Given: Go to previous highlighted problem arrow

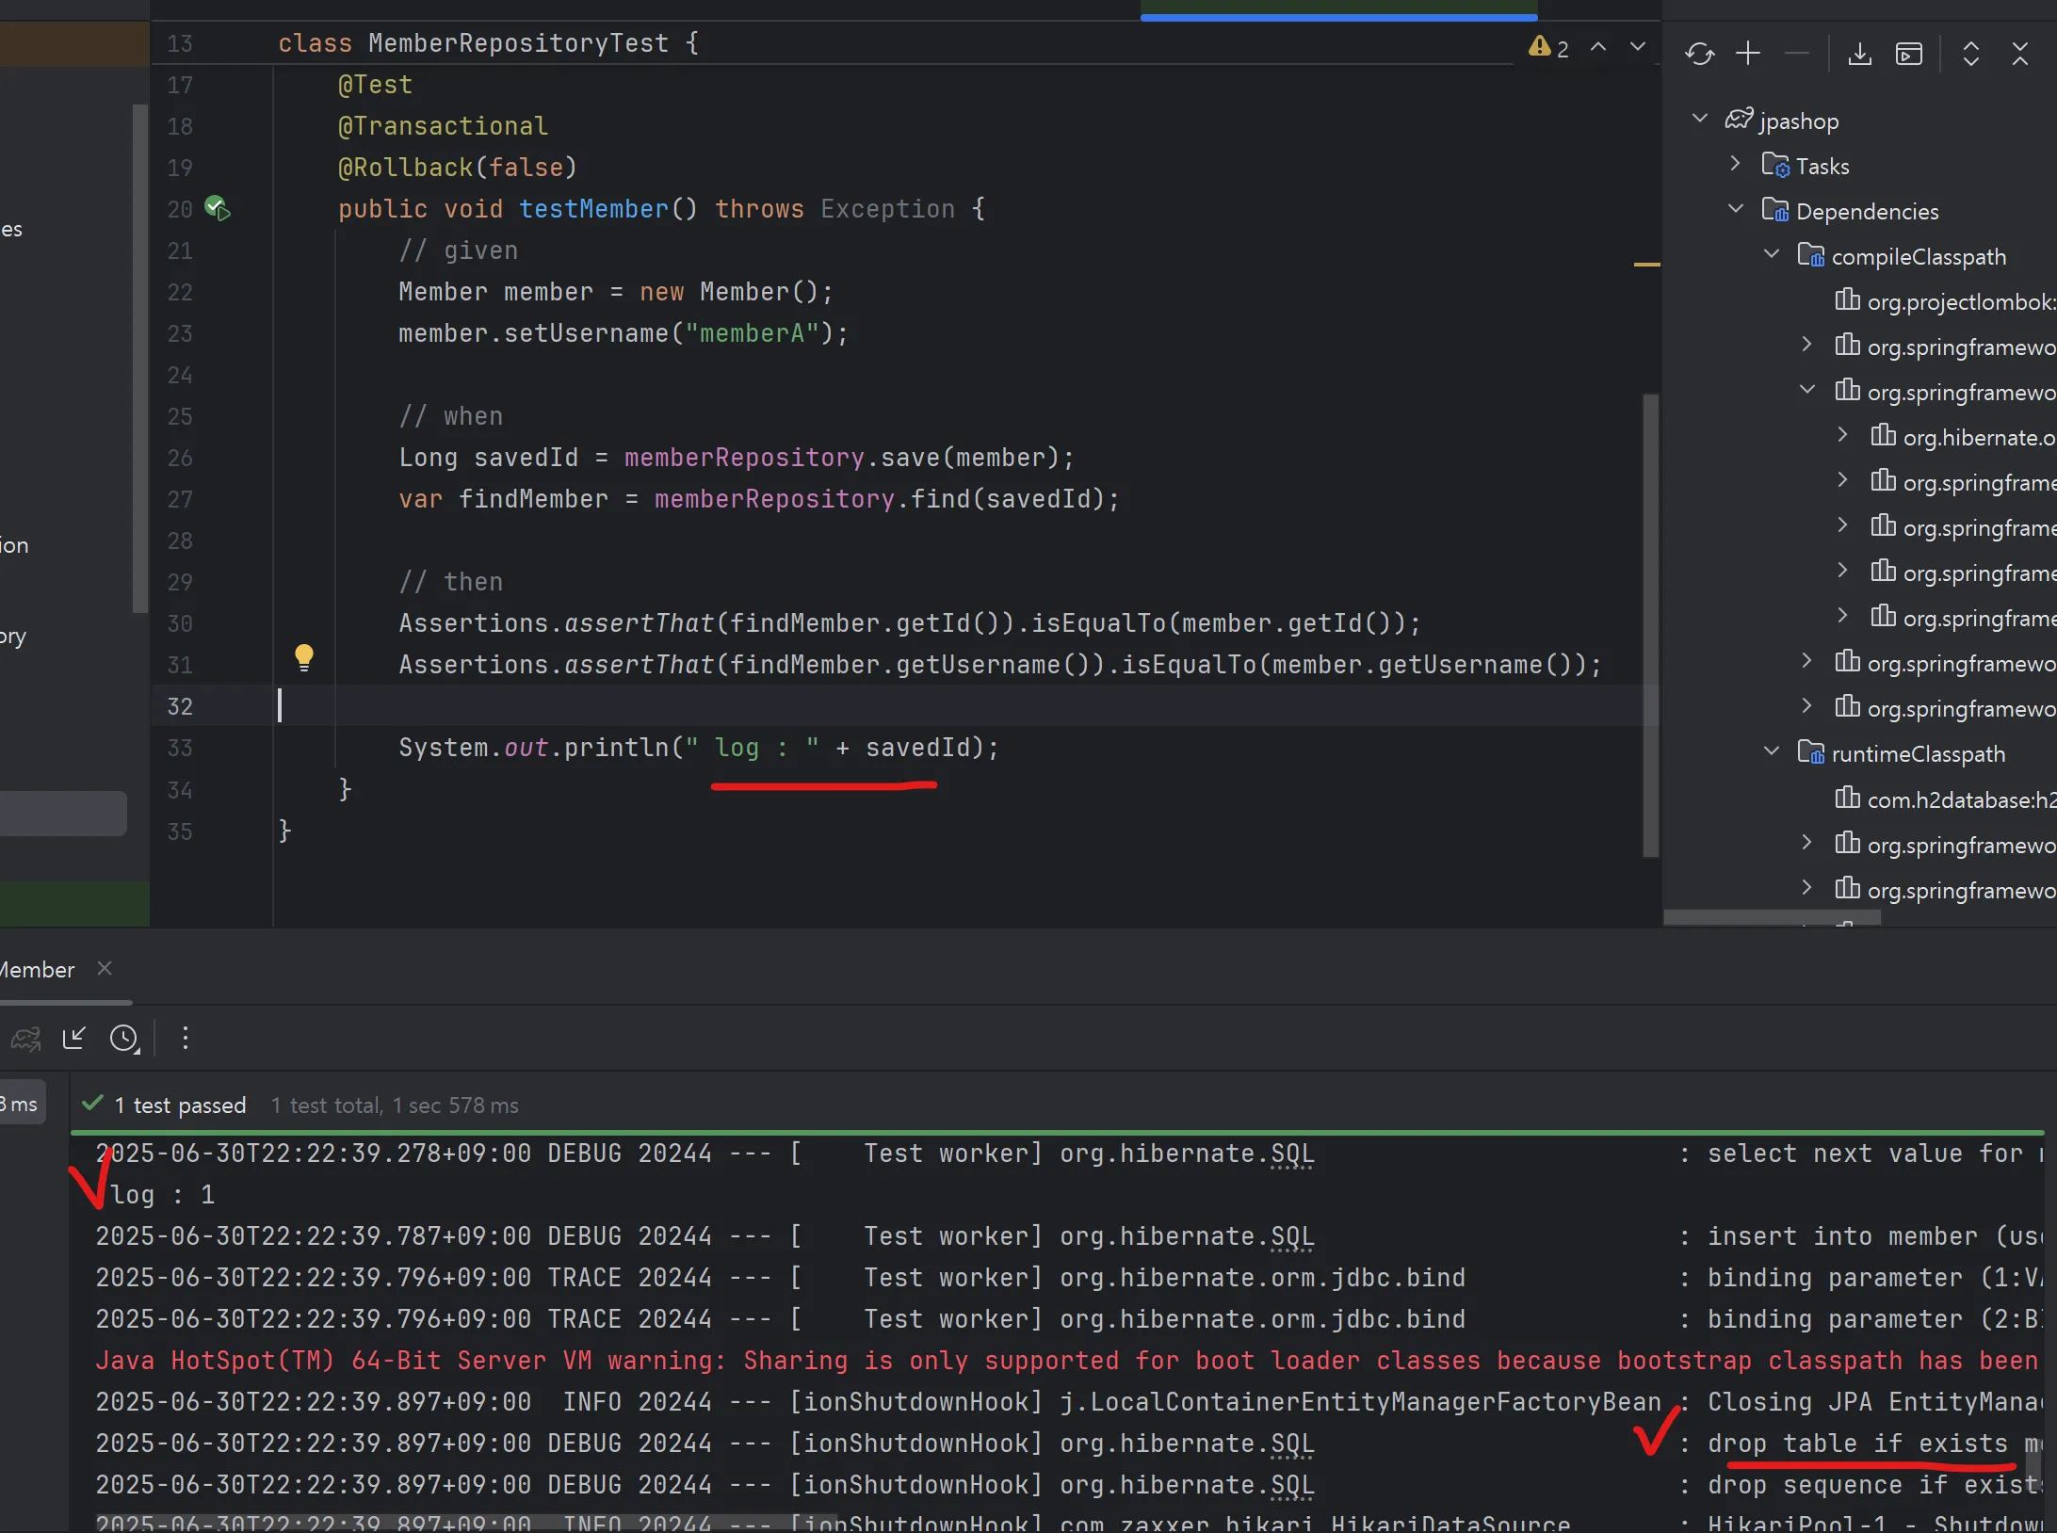Looking at the screenshot, I should click(x=1598, y=46).
